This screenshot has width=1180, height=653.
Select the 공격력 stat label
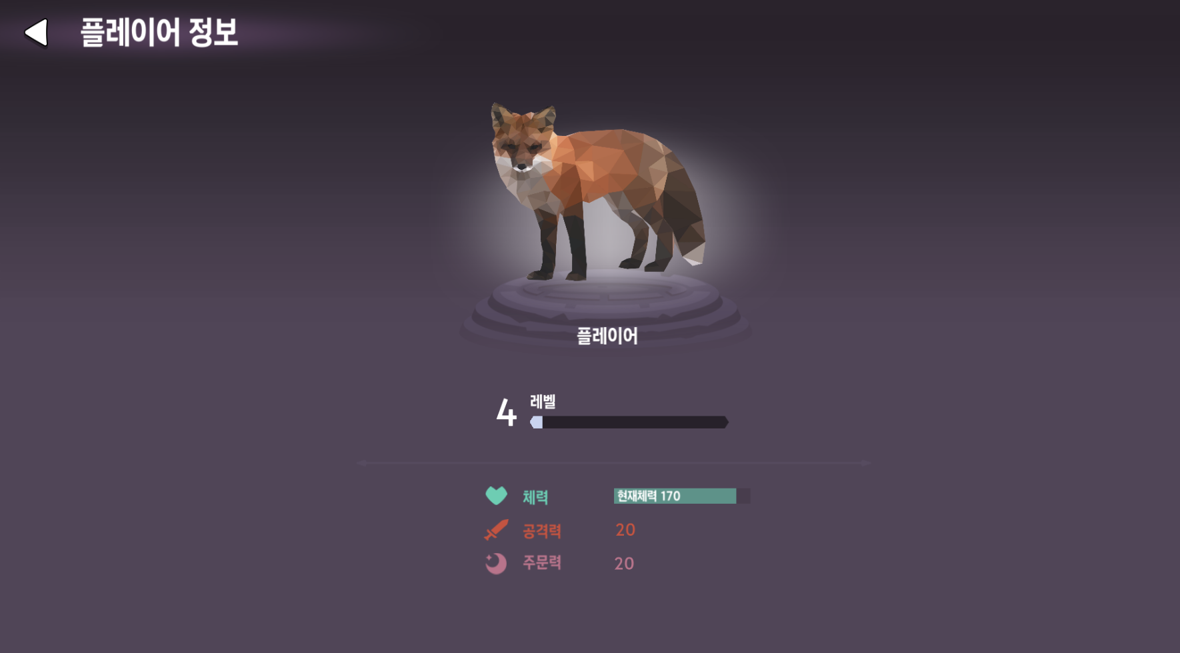542,531
